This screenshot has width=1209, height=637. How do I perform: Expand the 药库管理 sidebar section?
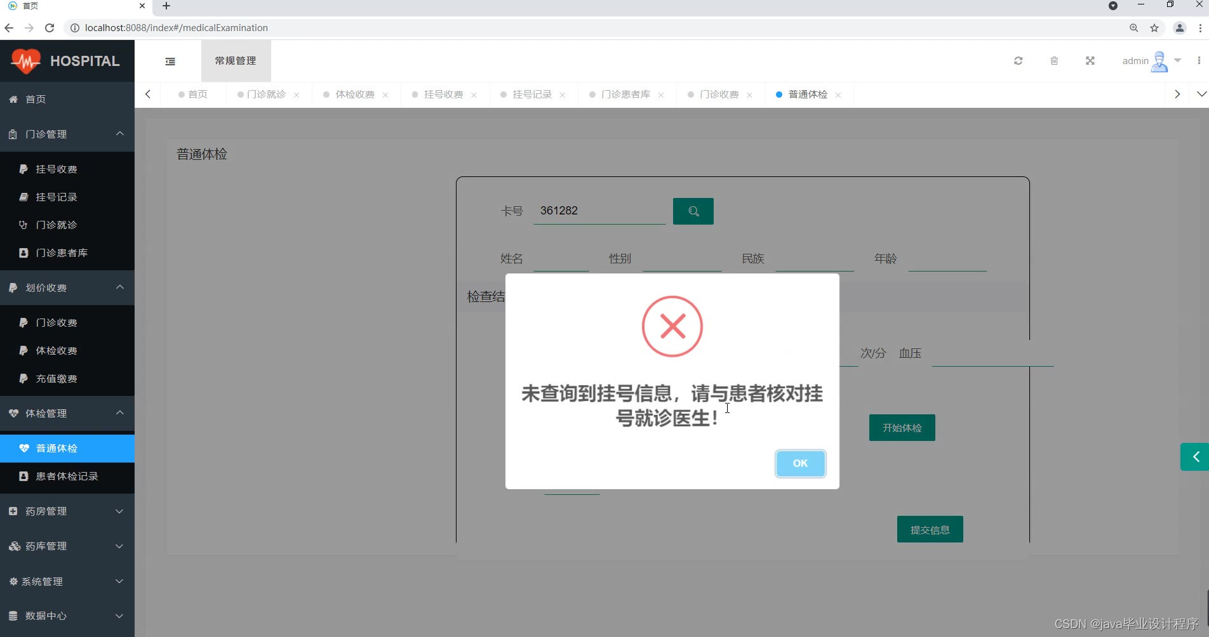tap(67, 546)
